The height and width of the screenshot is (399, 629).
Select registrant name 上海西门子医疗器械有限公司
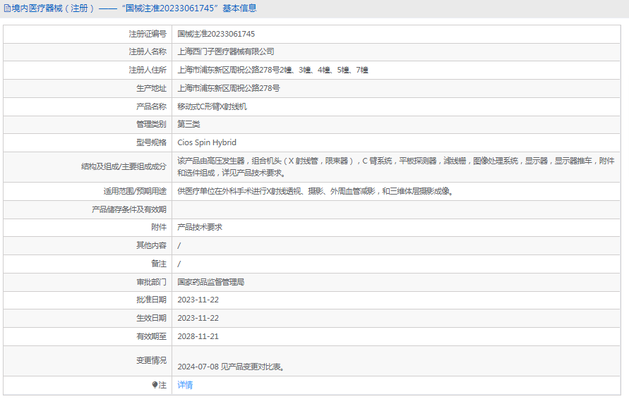coord(226,51)
